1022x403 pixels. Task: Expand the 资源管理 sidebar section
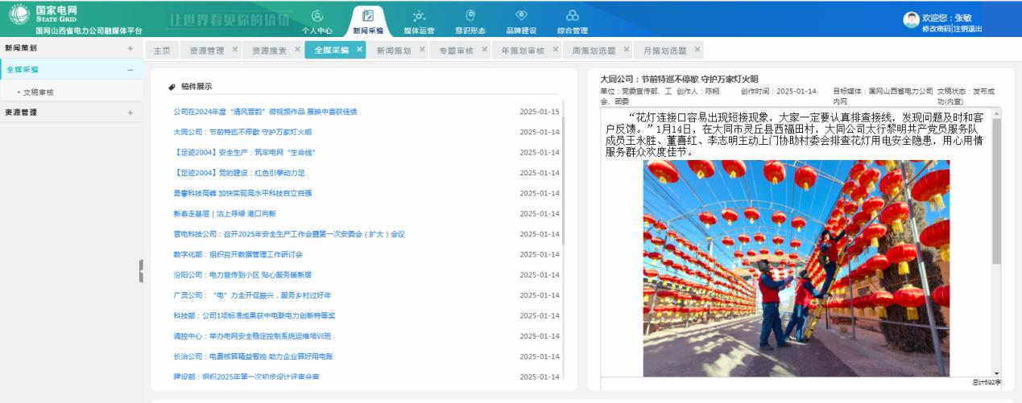[x=130, y=113]
